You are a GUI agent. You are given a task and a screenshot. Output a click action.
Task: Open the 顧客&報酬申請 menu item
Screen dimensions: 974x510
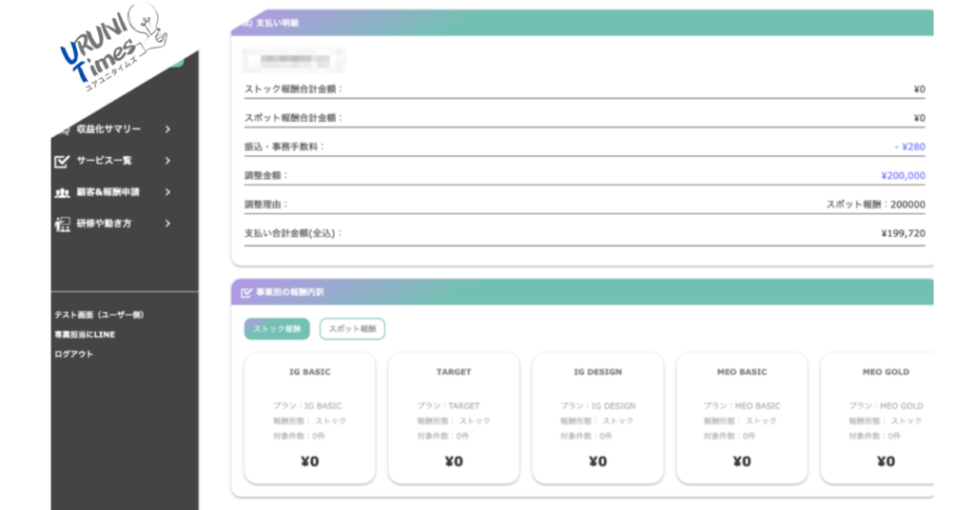107,192
